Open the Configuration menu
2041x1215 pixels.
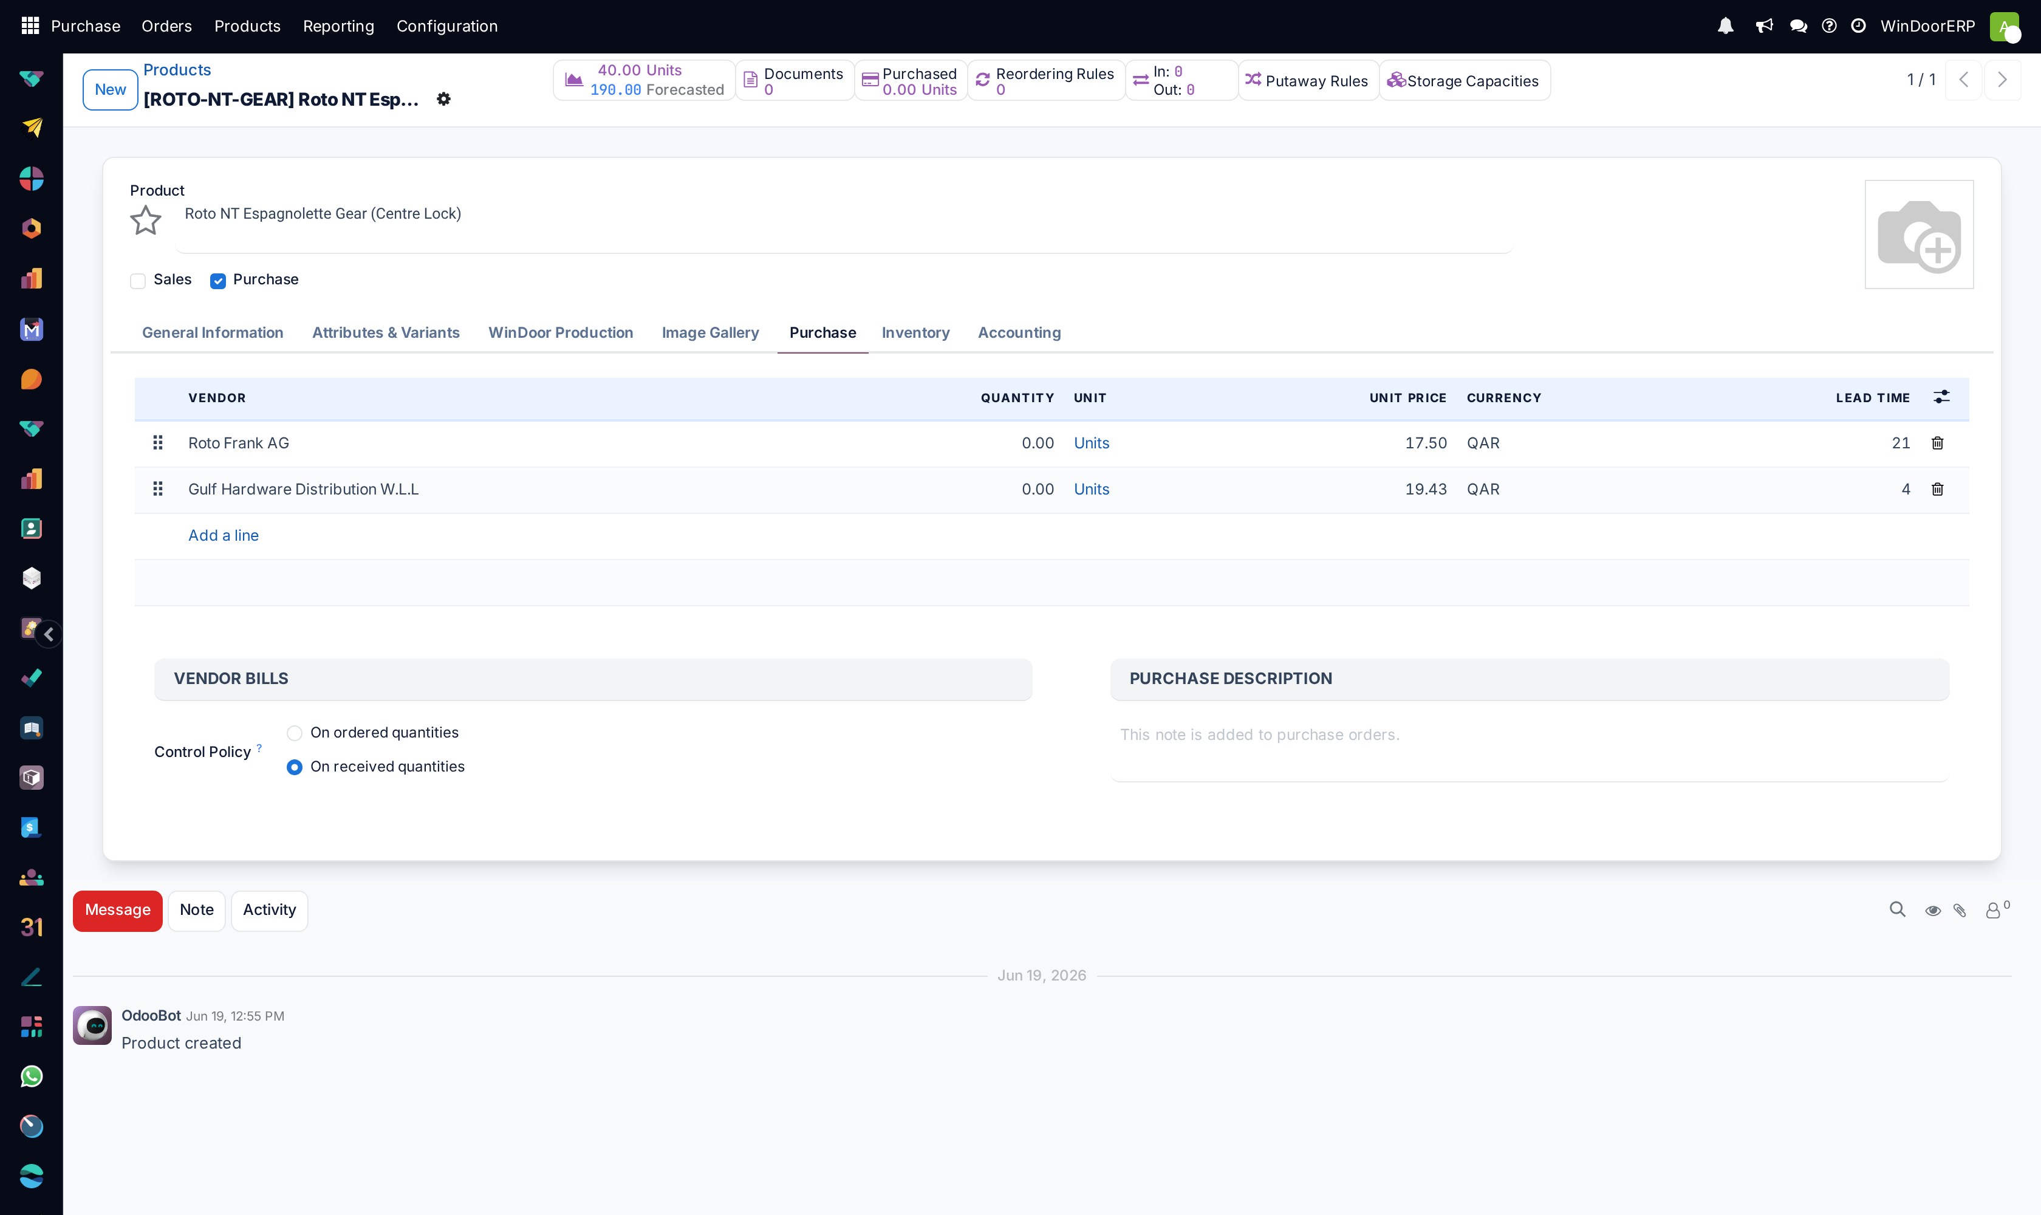point(447,26)
